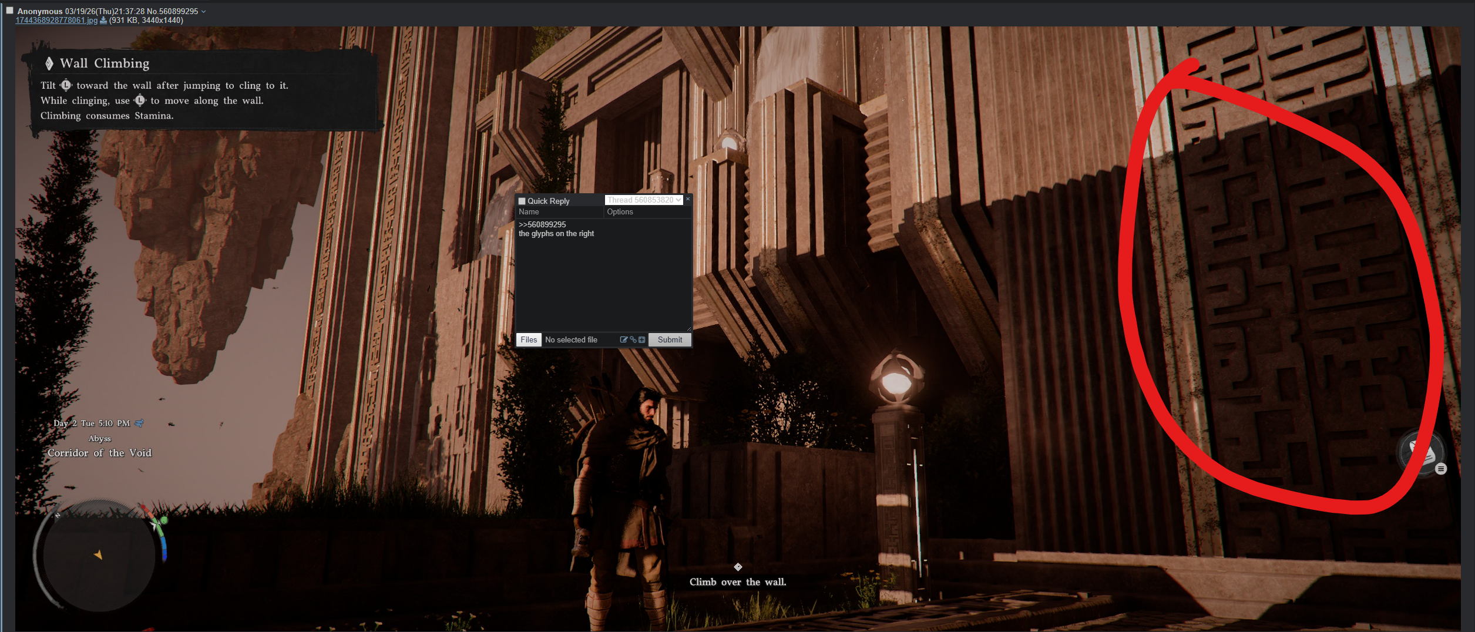Focus the Options field in Quick Reply
1475x632 pixels.
click(647, 212)
